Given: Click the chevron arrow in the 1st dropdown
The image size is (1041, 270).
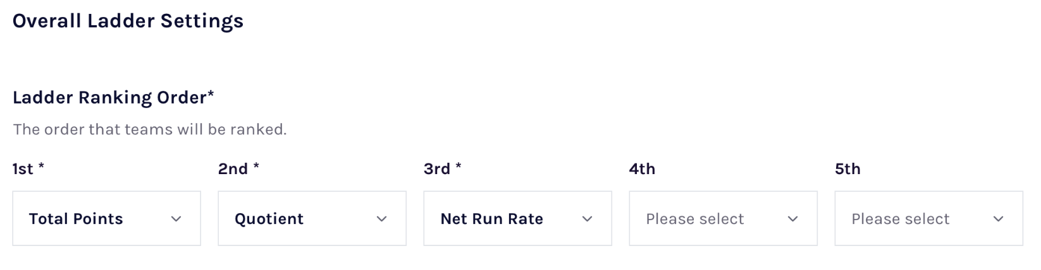Looking at the screenshot, I should 176,219.
